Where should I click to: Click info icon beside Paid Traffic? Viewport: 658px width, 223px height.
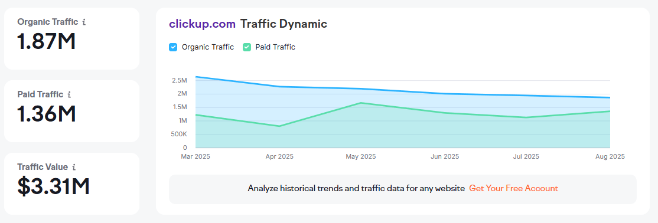[69, 95]
